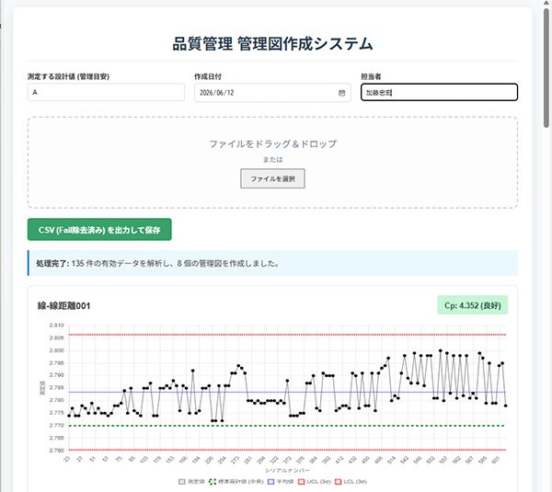Click the 測定する設計値 (管理目安) label
This screenshot has height=492, width=552.
(x=69, y=76)
